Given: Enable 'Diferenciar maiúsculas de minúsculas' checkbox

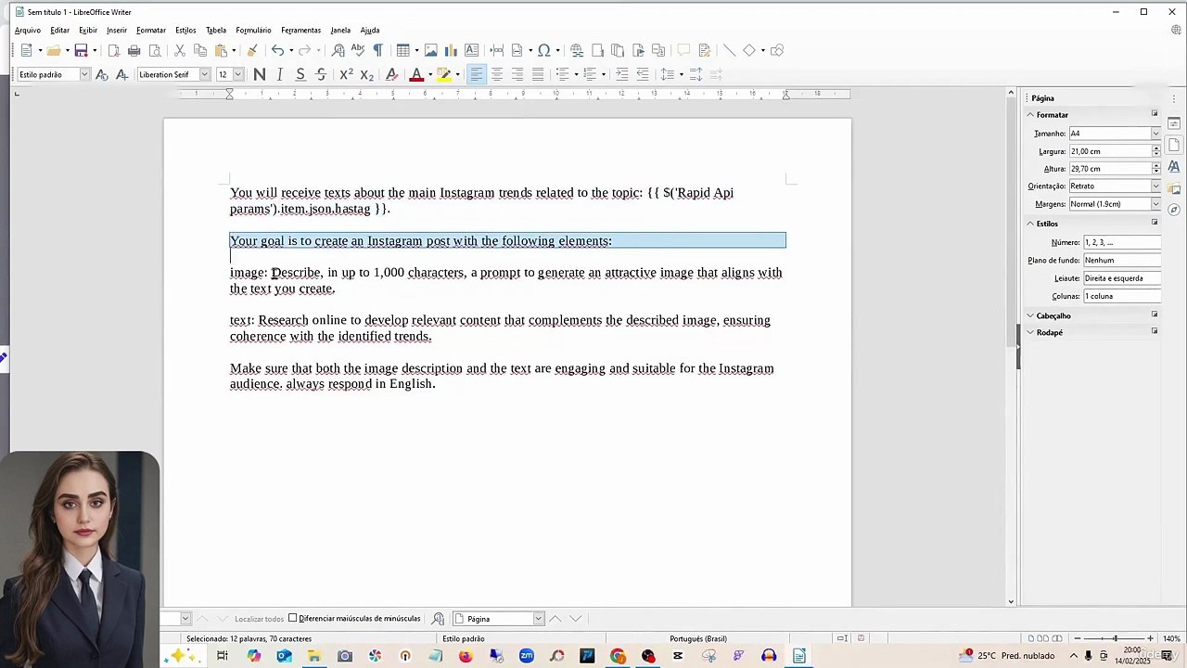Looking at the screenshot, I should tap(293, 618).
